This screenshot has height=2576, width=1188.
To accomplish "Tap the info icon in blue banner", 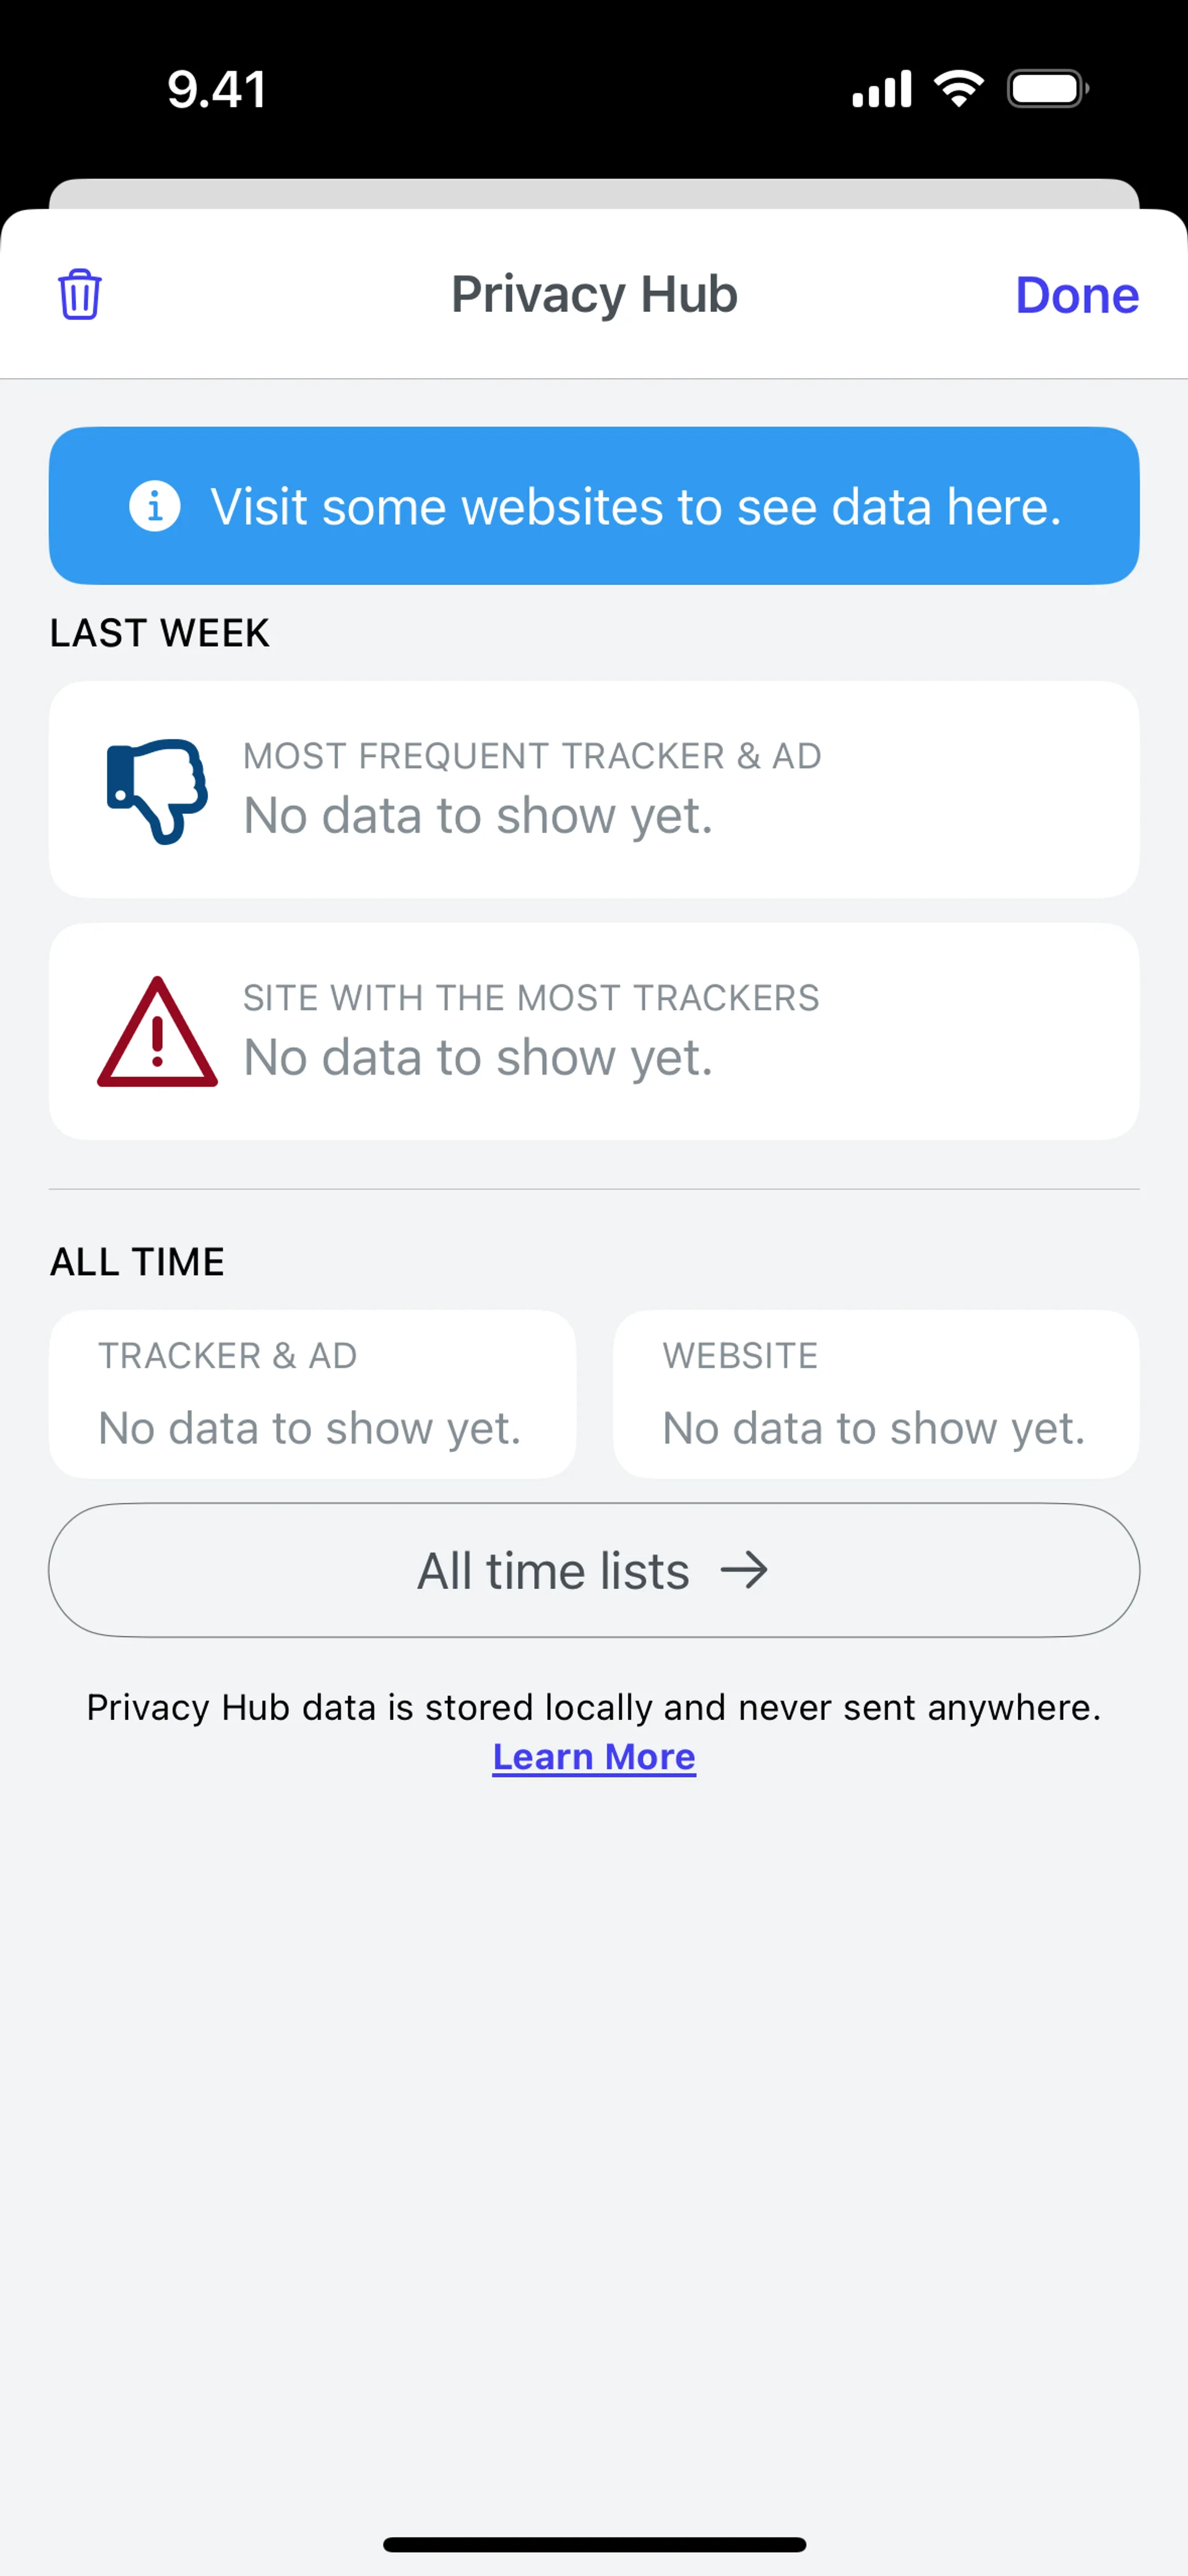I will [x=155, y=506].
